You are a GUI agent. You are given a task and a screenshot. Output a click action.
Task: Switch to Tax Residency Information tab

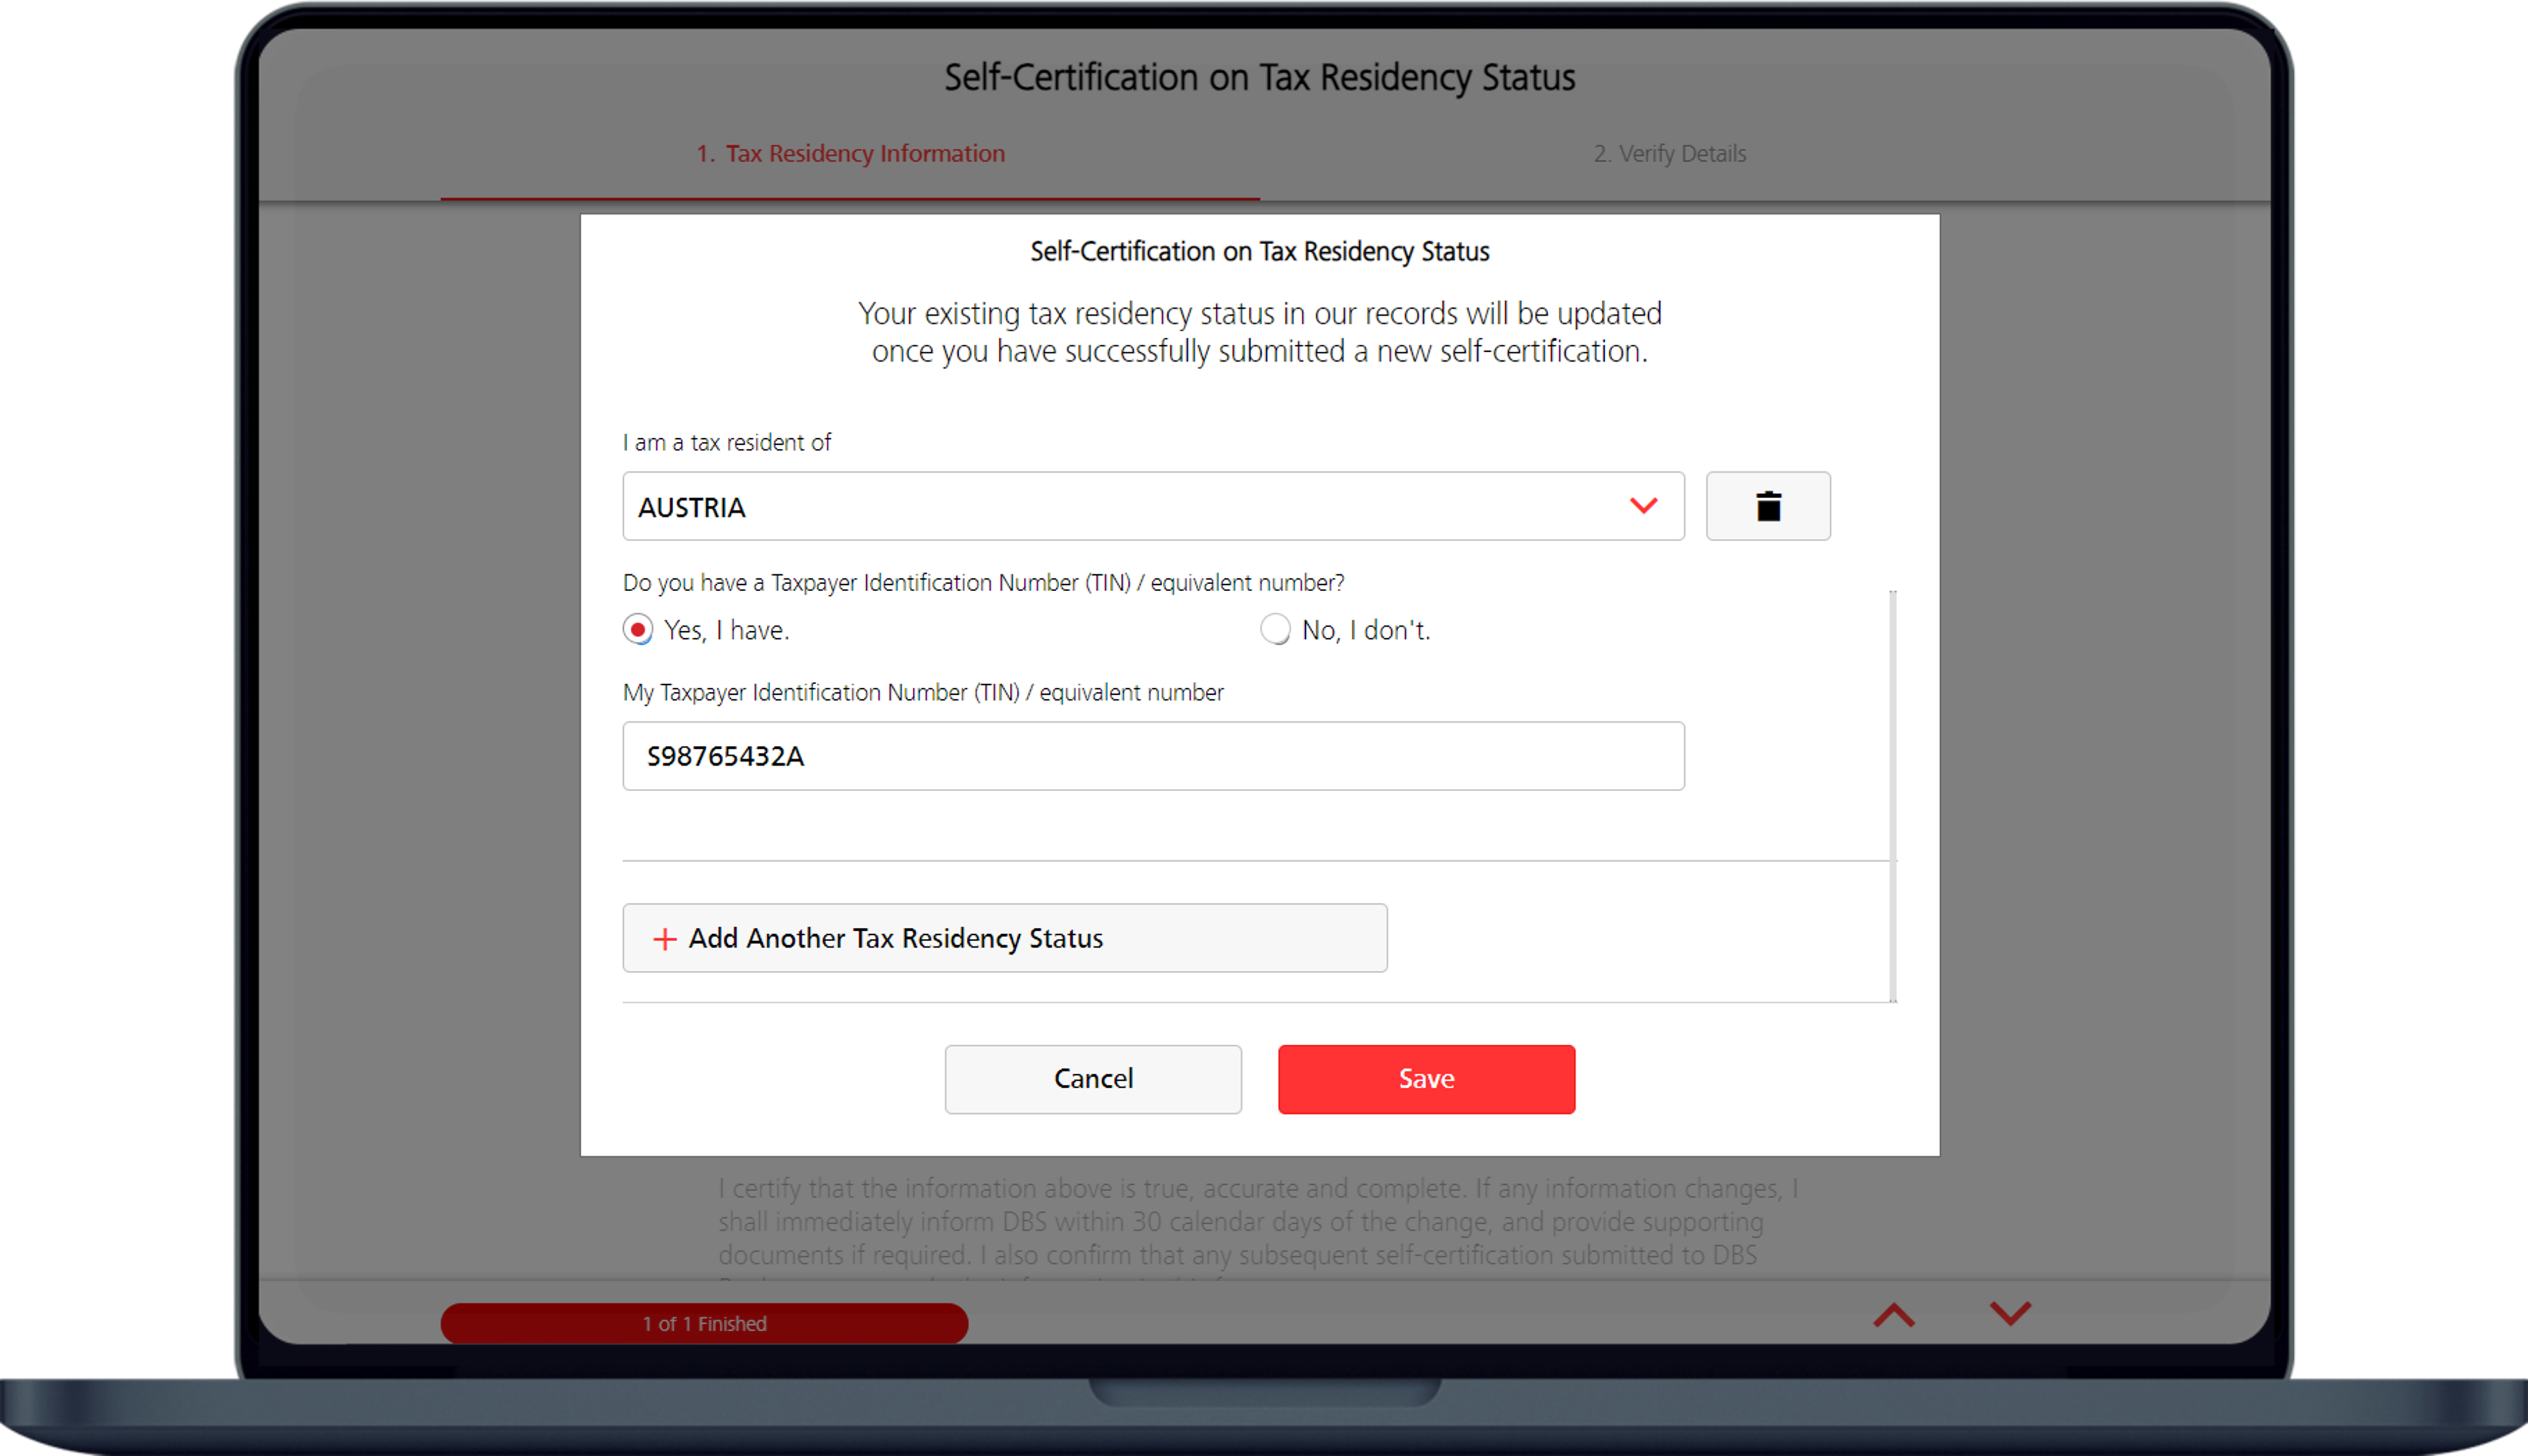tap(850, 154)
